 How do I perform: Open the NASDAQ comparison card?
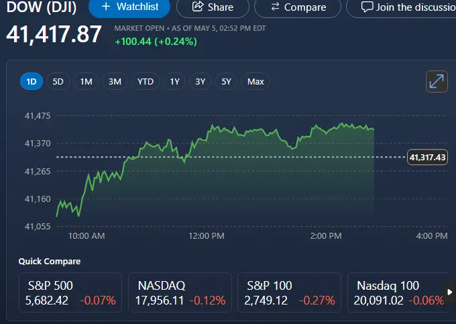click(x=180, y=292)
